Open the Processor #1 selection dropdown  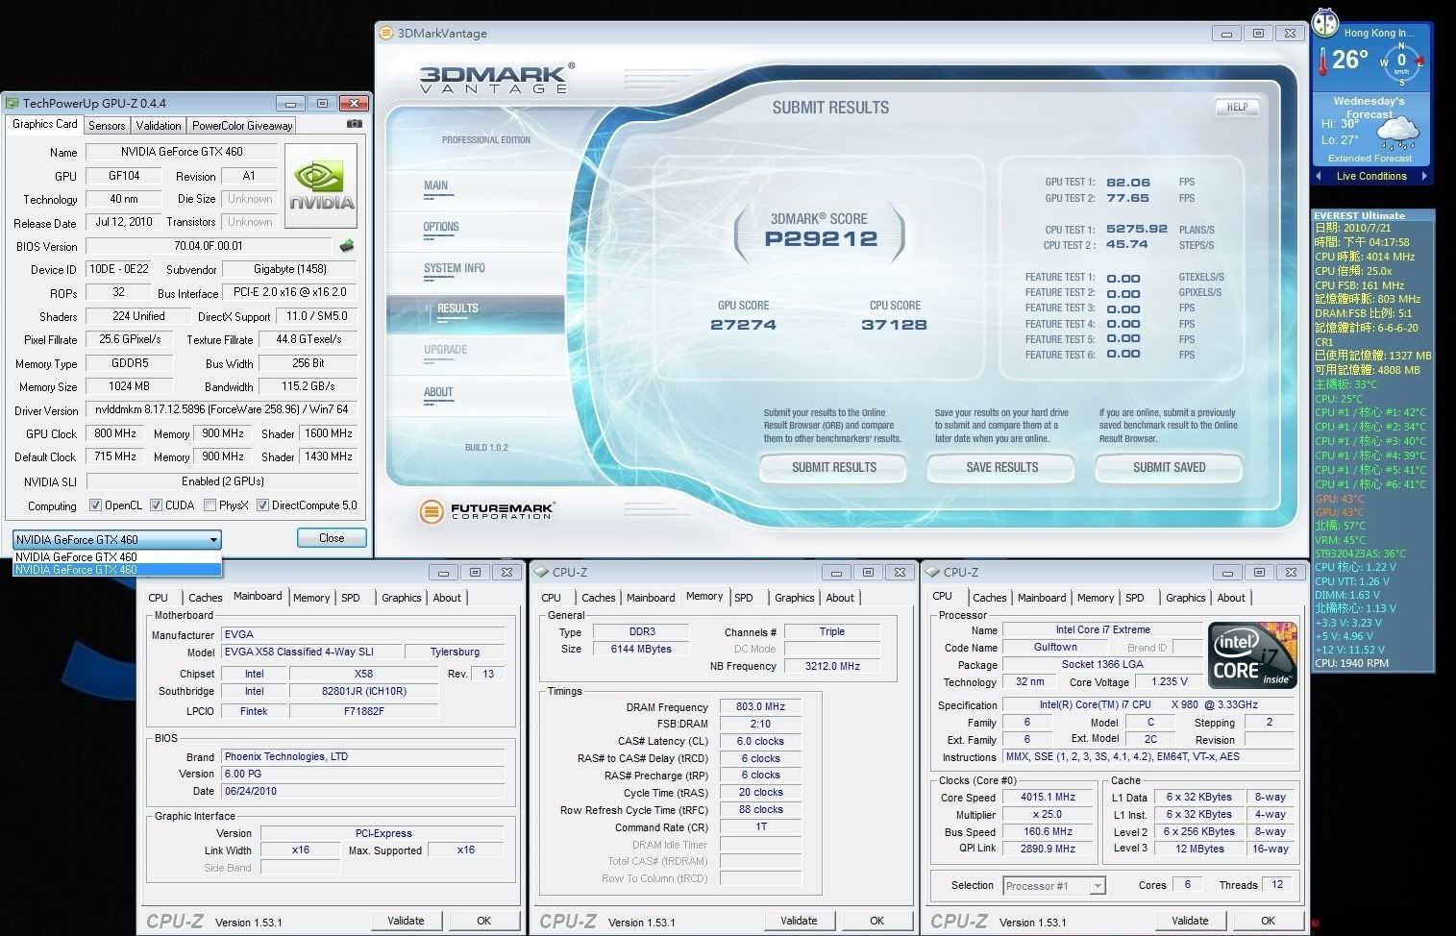coord(1054,886)
